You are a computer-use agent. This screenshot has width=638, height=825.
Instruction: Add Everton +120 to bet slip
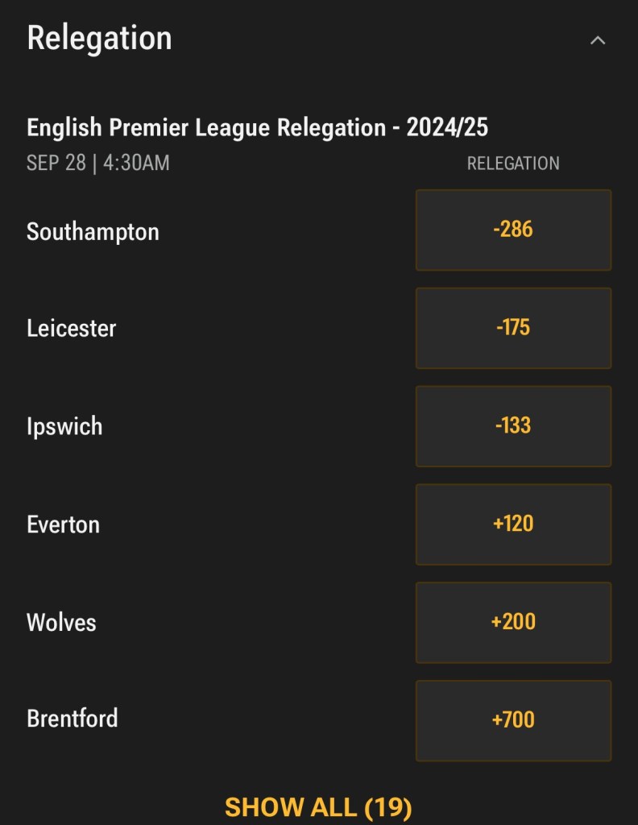(x=513, y=524)
